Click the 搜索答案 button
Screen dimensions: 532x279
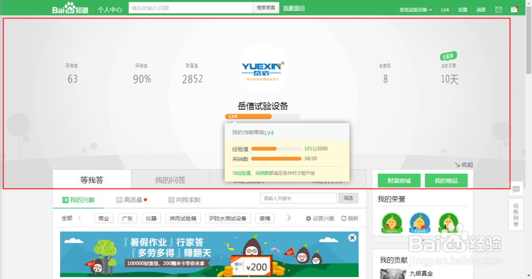pos(266,8)
